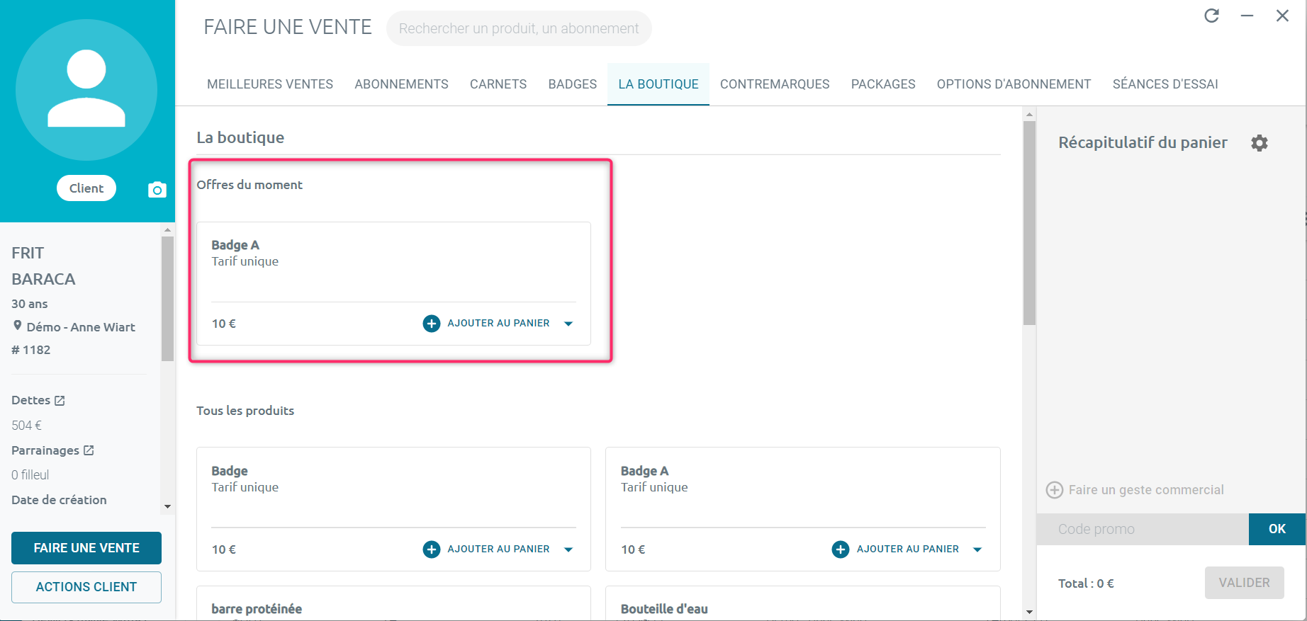Click the Parrainages link in the client panel
The width and height of the screenshot is (1307, 621).
45,450
